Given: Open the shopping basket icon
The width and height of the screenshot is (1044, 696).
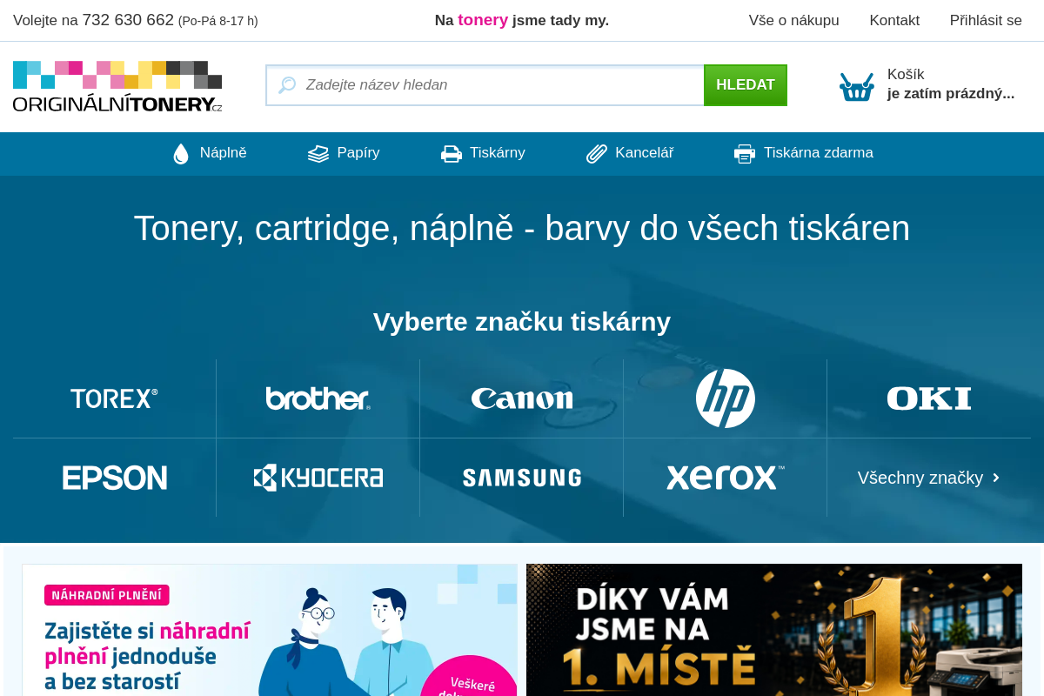Looking at the screenshot, I should (856, 86).
